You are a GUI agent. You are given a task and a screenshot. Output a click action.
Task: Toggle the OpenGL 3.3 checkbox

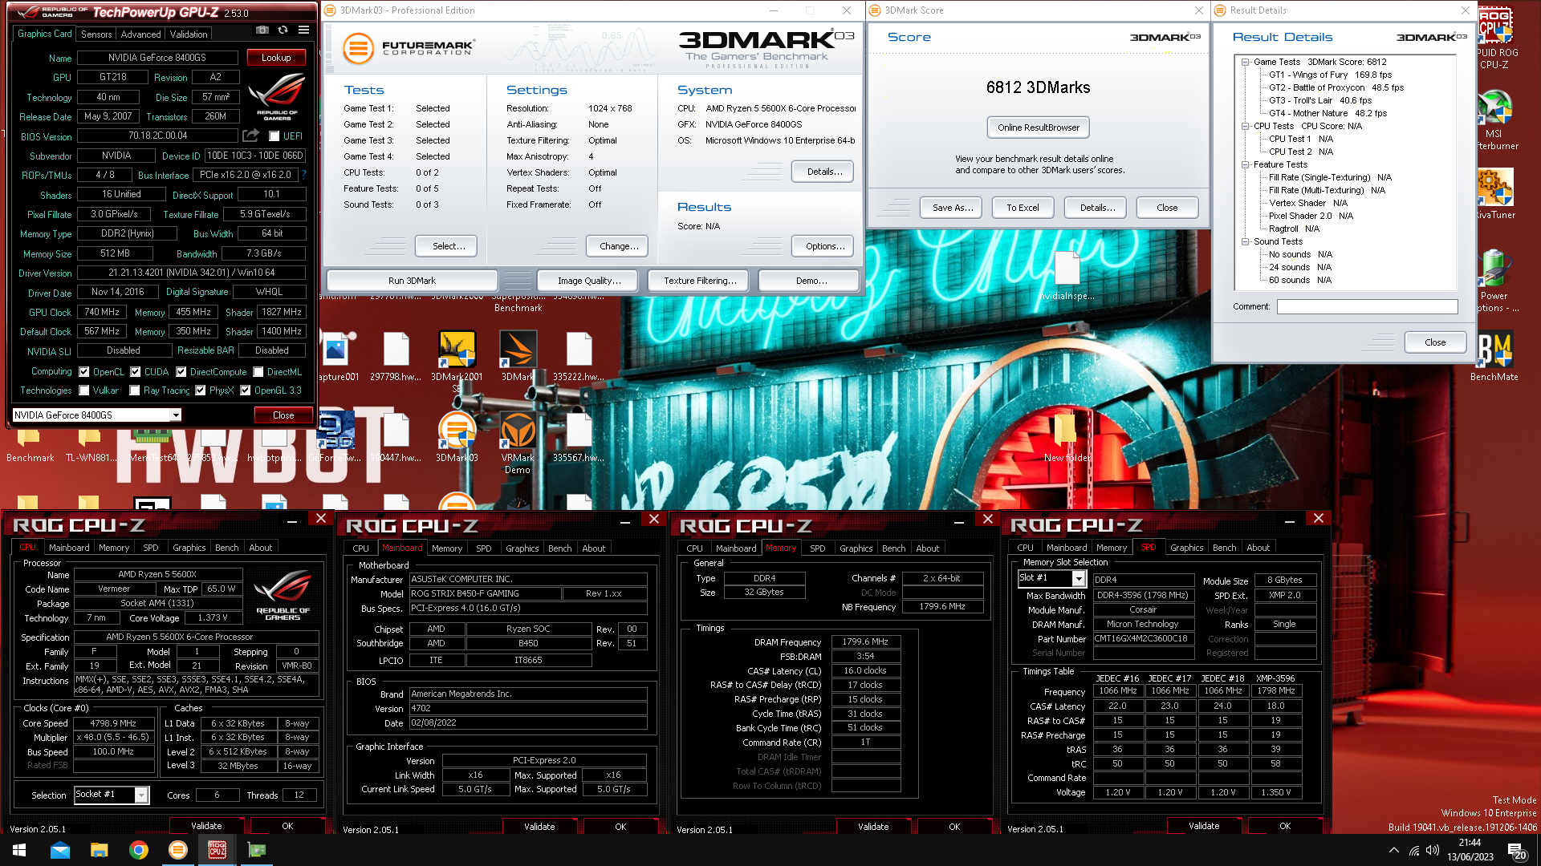[x=246, y=391]
